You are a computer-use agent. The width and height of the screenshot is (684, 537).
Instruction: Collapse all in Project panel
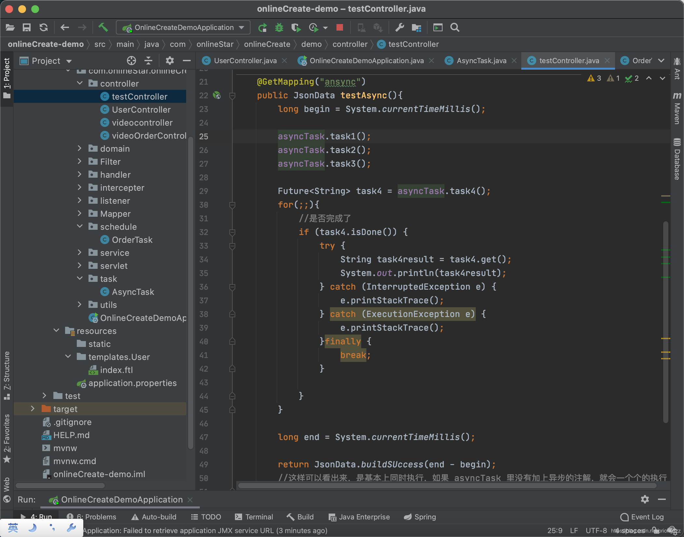[x=148, y=61]
